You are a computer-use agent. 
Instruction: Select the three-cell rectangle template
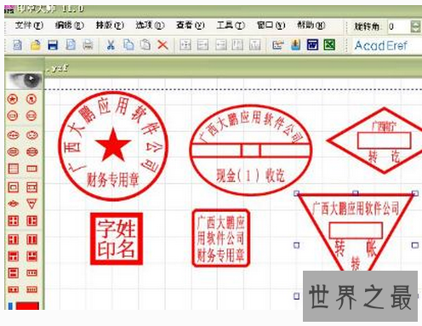tap(31, 273)
